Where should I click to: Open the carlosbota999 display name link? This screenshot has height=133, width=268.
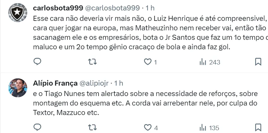(58, 7)
